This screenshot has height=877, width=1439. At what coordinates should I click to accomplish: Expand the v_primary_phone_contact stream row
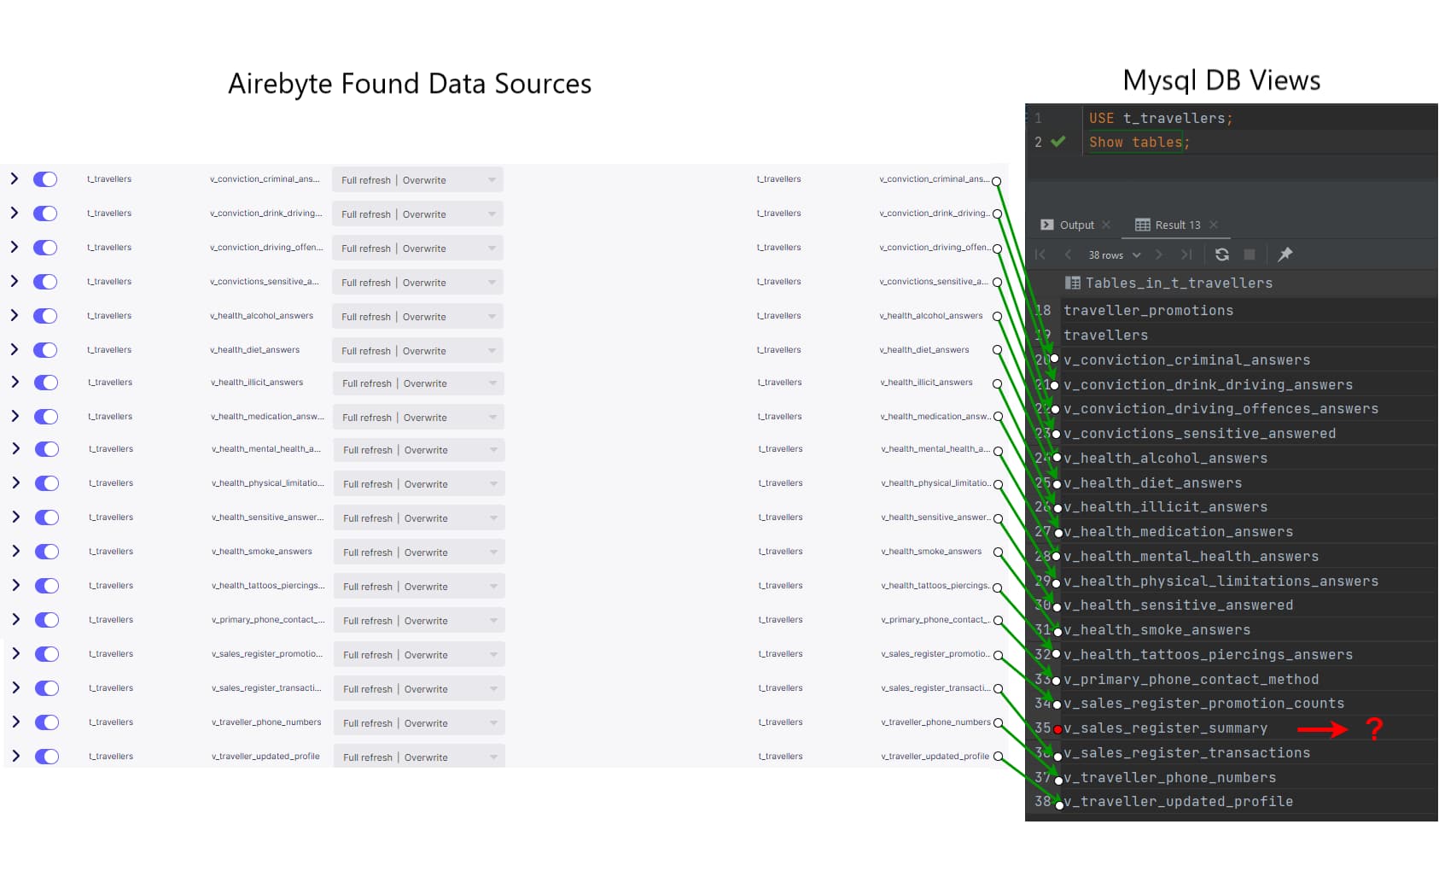[x=15, y=619]
